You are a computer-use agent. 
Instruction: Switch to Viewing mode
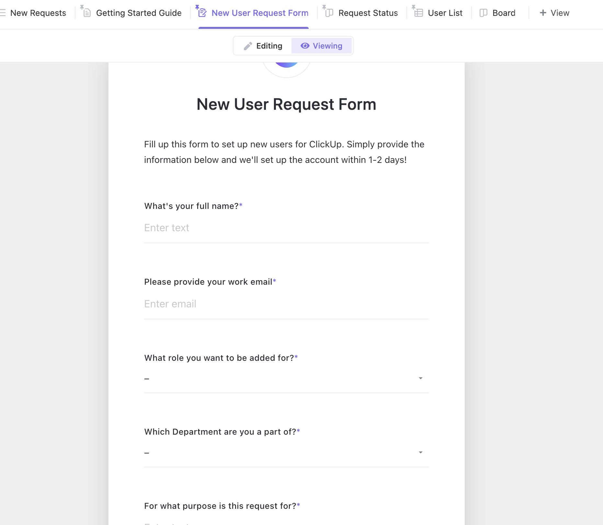(x=321, y=46)
